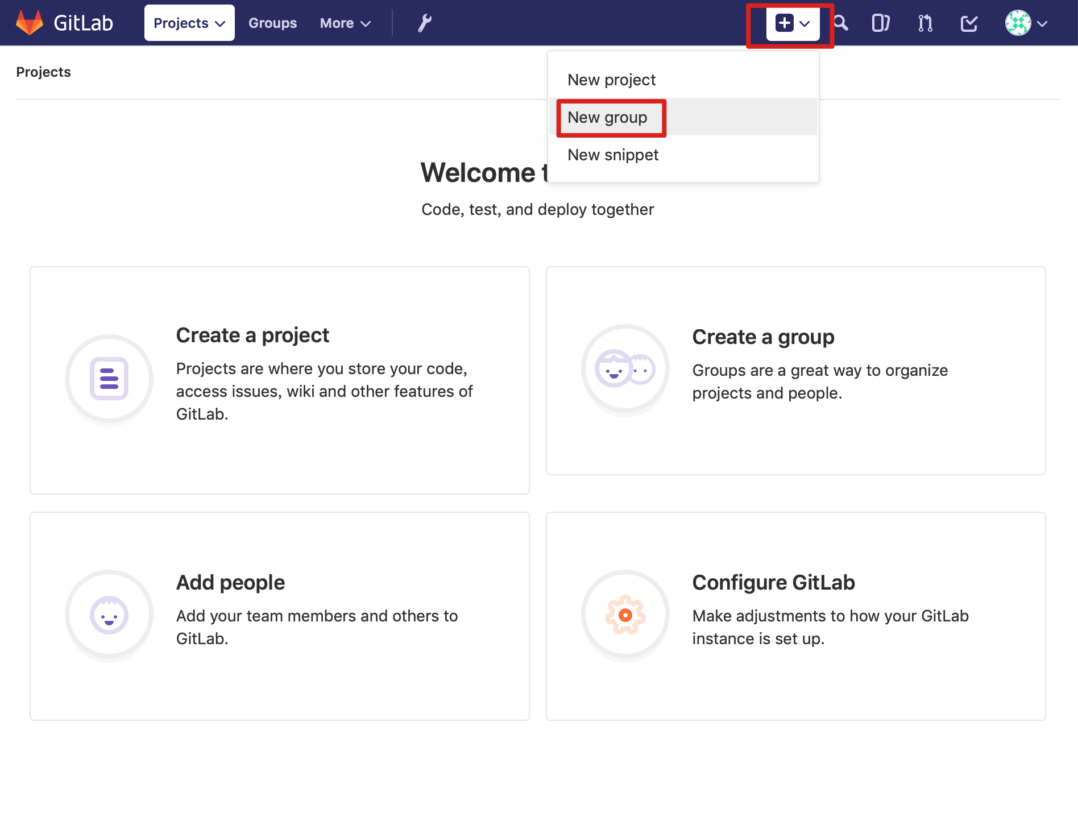Click the Create a group heading
This screenshot has height=821, width=1078.
point(763,337)
